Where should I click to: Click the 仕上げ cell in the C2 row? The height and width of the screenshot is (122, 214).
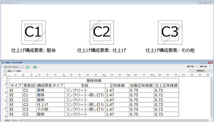50,105
